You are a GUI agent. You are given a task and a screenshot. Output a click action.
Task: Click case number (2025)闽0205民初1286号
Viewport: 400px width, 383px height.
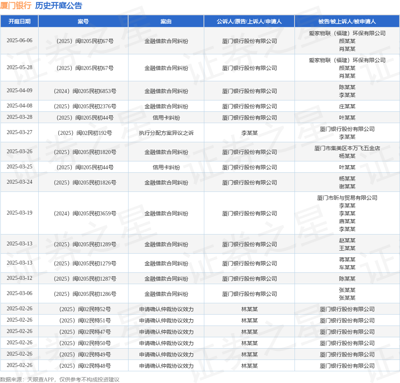85,294
